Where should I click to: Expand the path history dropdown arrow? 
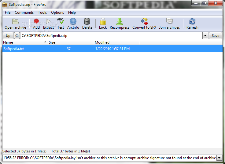(205, 36)
